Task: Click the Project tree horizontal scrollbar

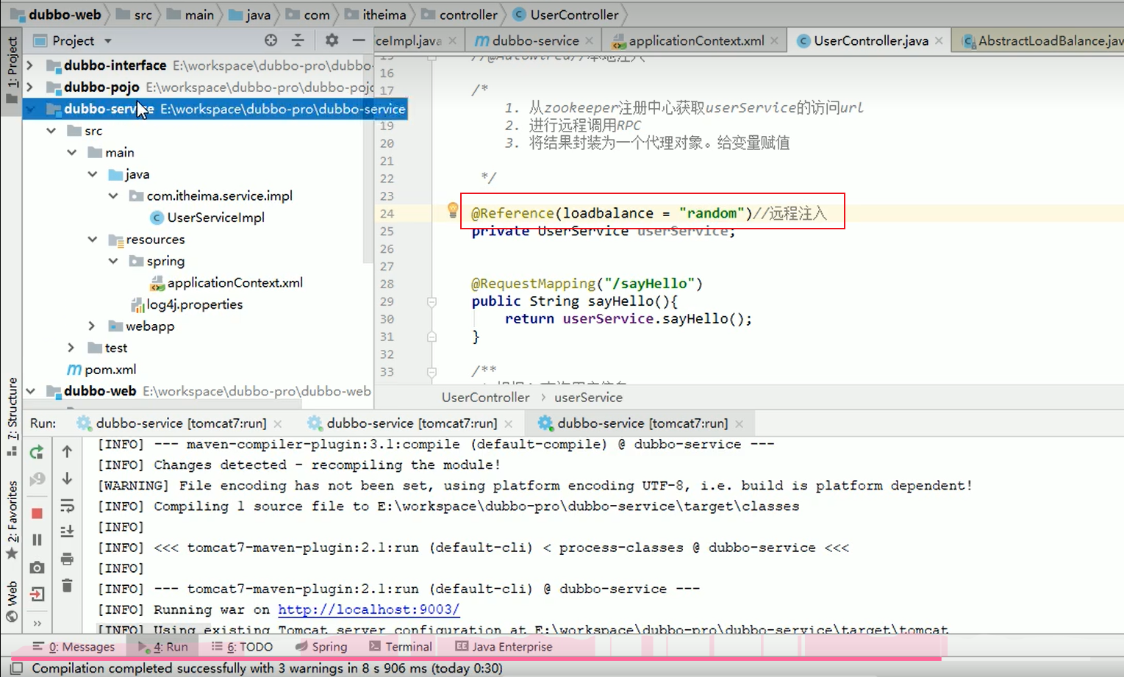Action: [x=162, y=404]
